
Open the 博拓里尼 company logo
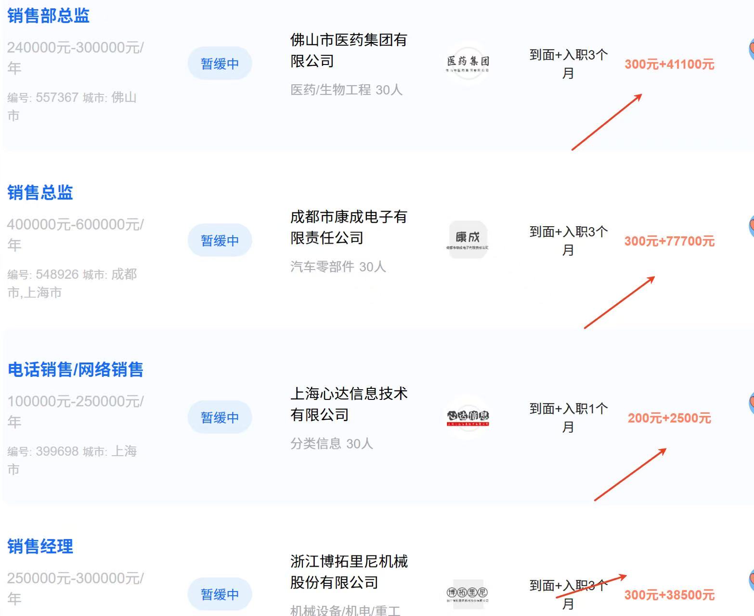pos(468,593)
